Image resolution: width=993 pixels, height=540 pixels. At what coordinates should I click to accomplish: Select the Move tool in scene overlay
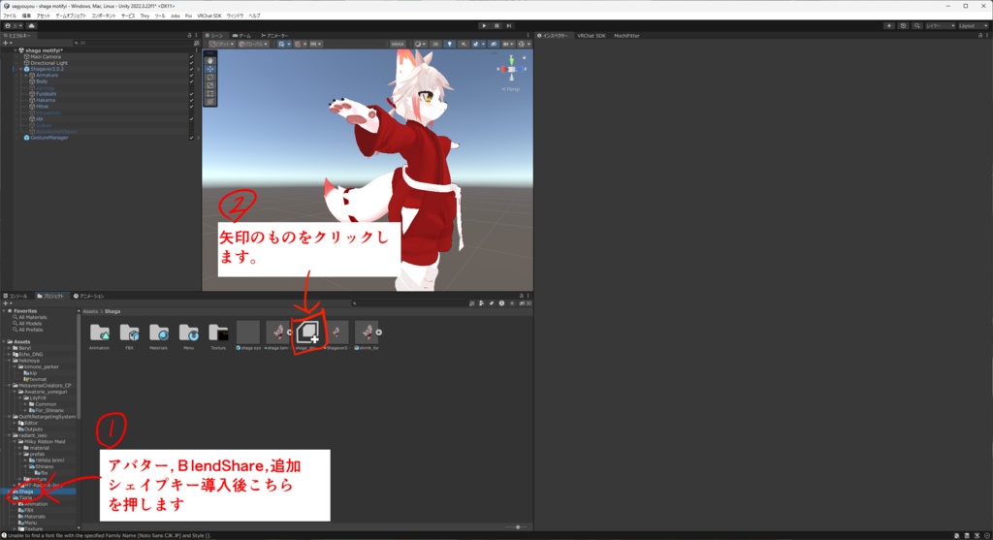[x=210, y=69]
